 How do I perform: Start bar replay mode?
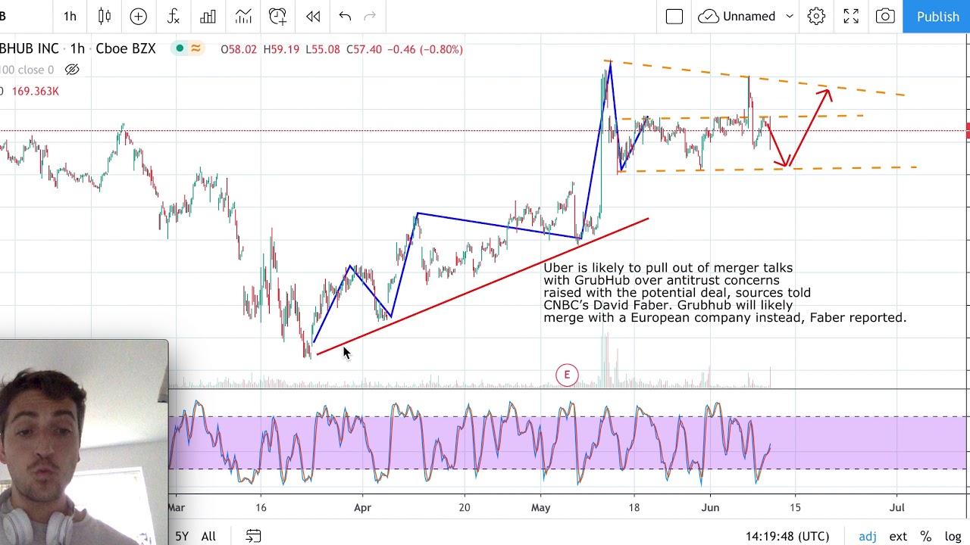pos(313,16)
